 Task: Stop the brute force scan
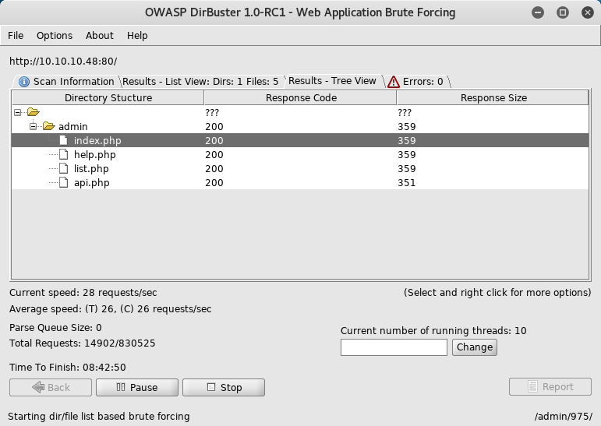pyautogui.click(x=224, y=387)
